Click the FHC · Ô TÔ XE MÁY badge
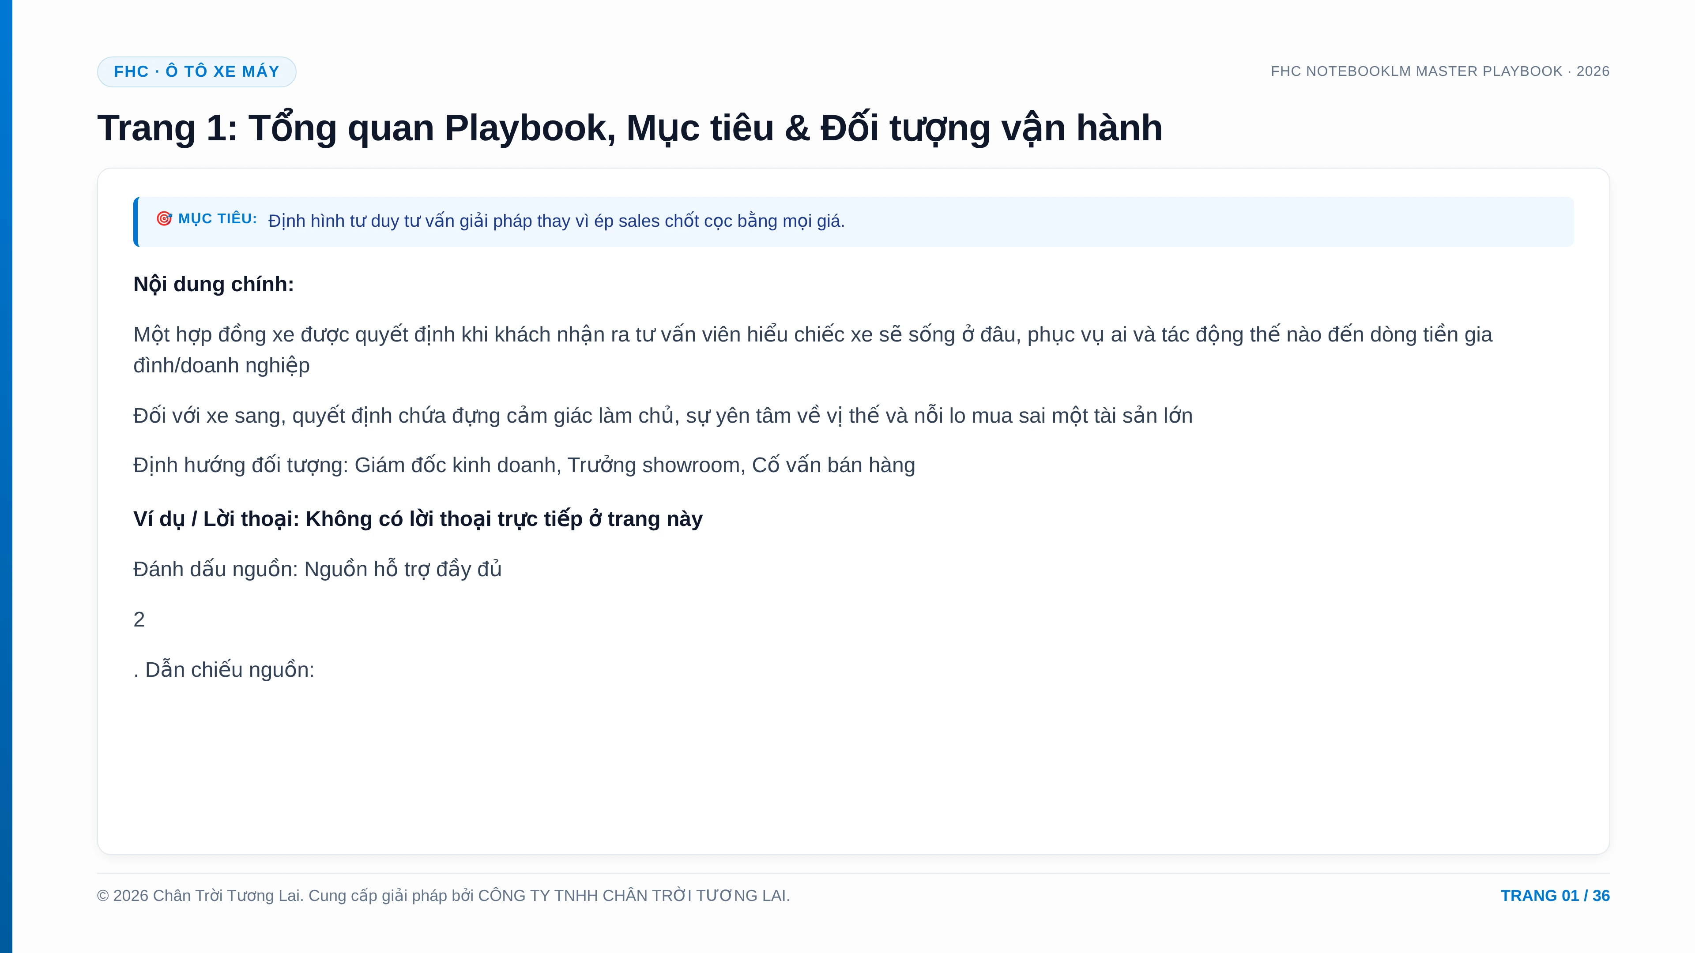1695x953 pixels. [197, 71]
